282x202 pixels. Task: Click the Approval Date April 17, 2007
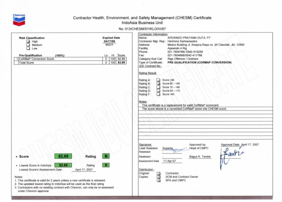pyautogui.click(x=250, y=145)
